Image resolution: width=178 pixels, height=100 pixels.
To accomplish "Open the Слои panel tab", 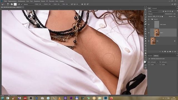I will [x=149, y=8].
